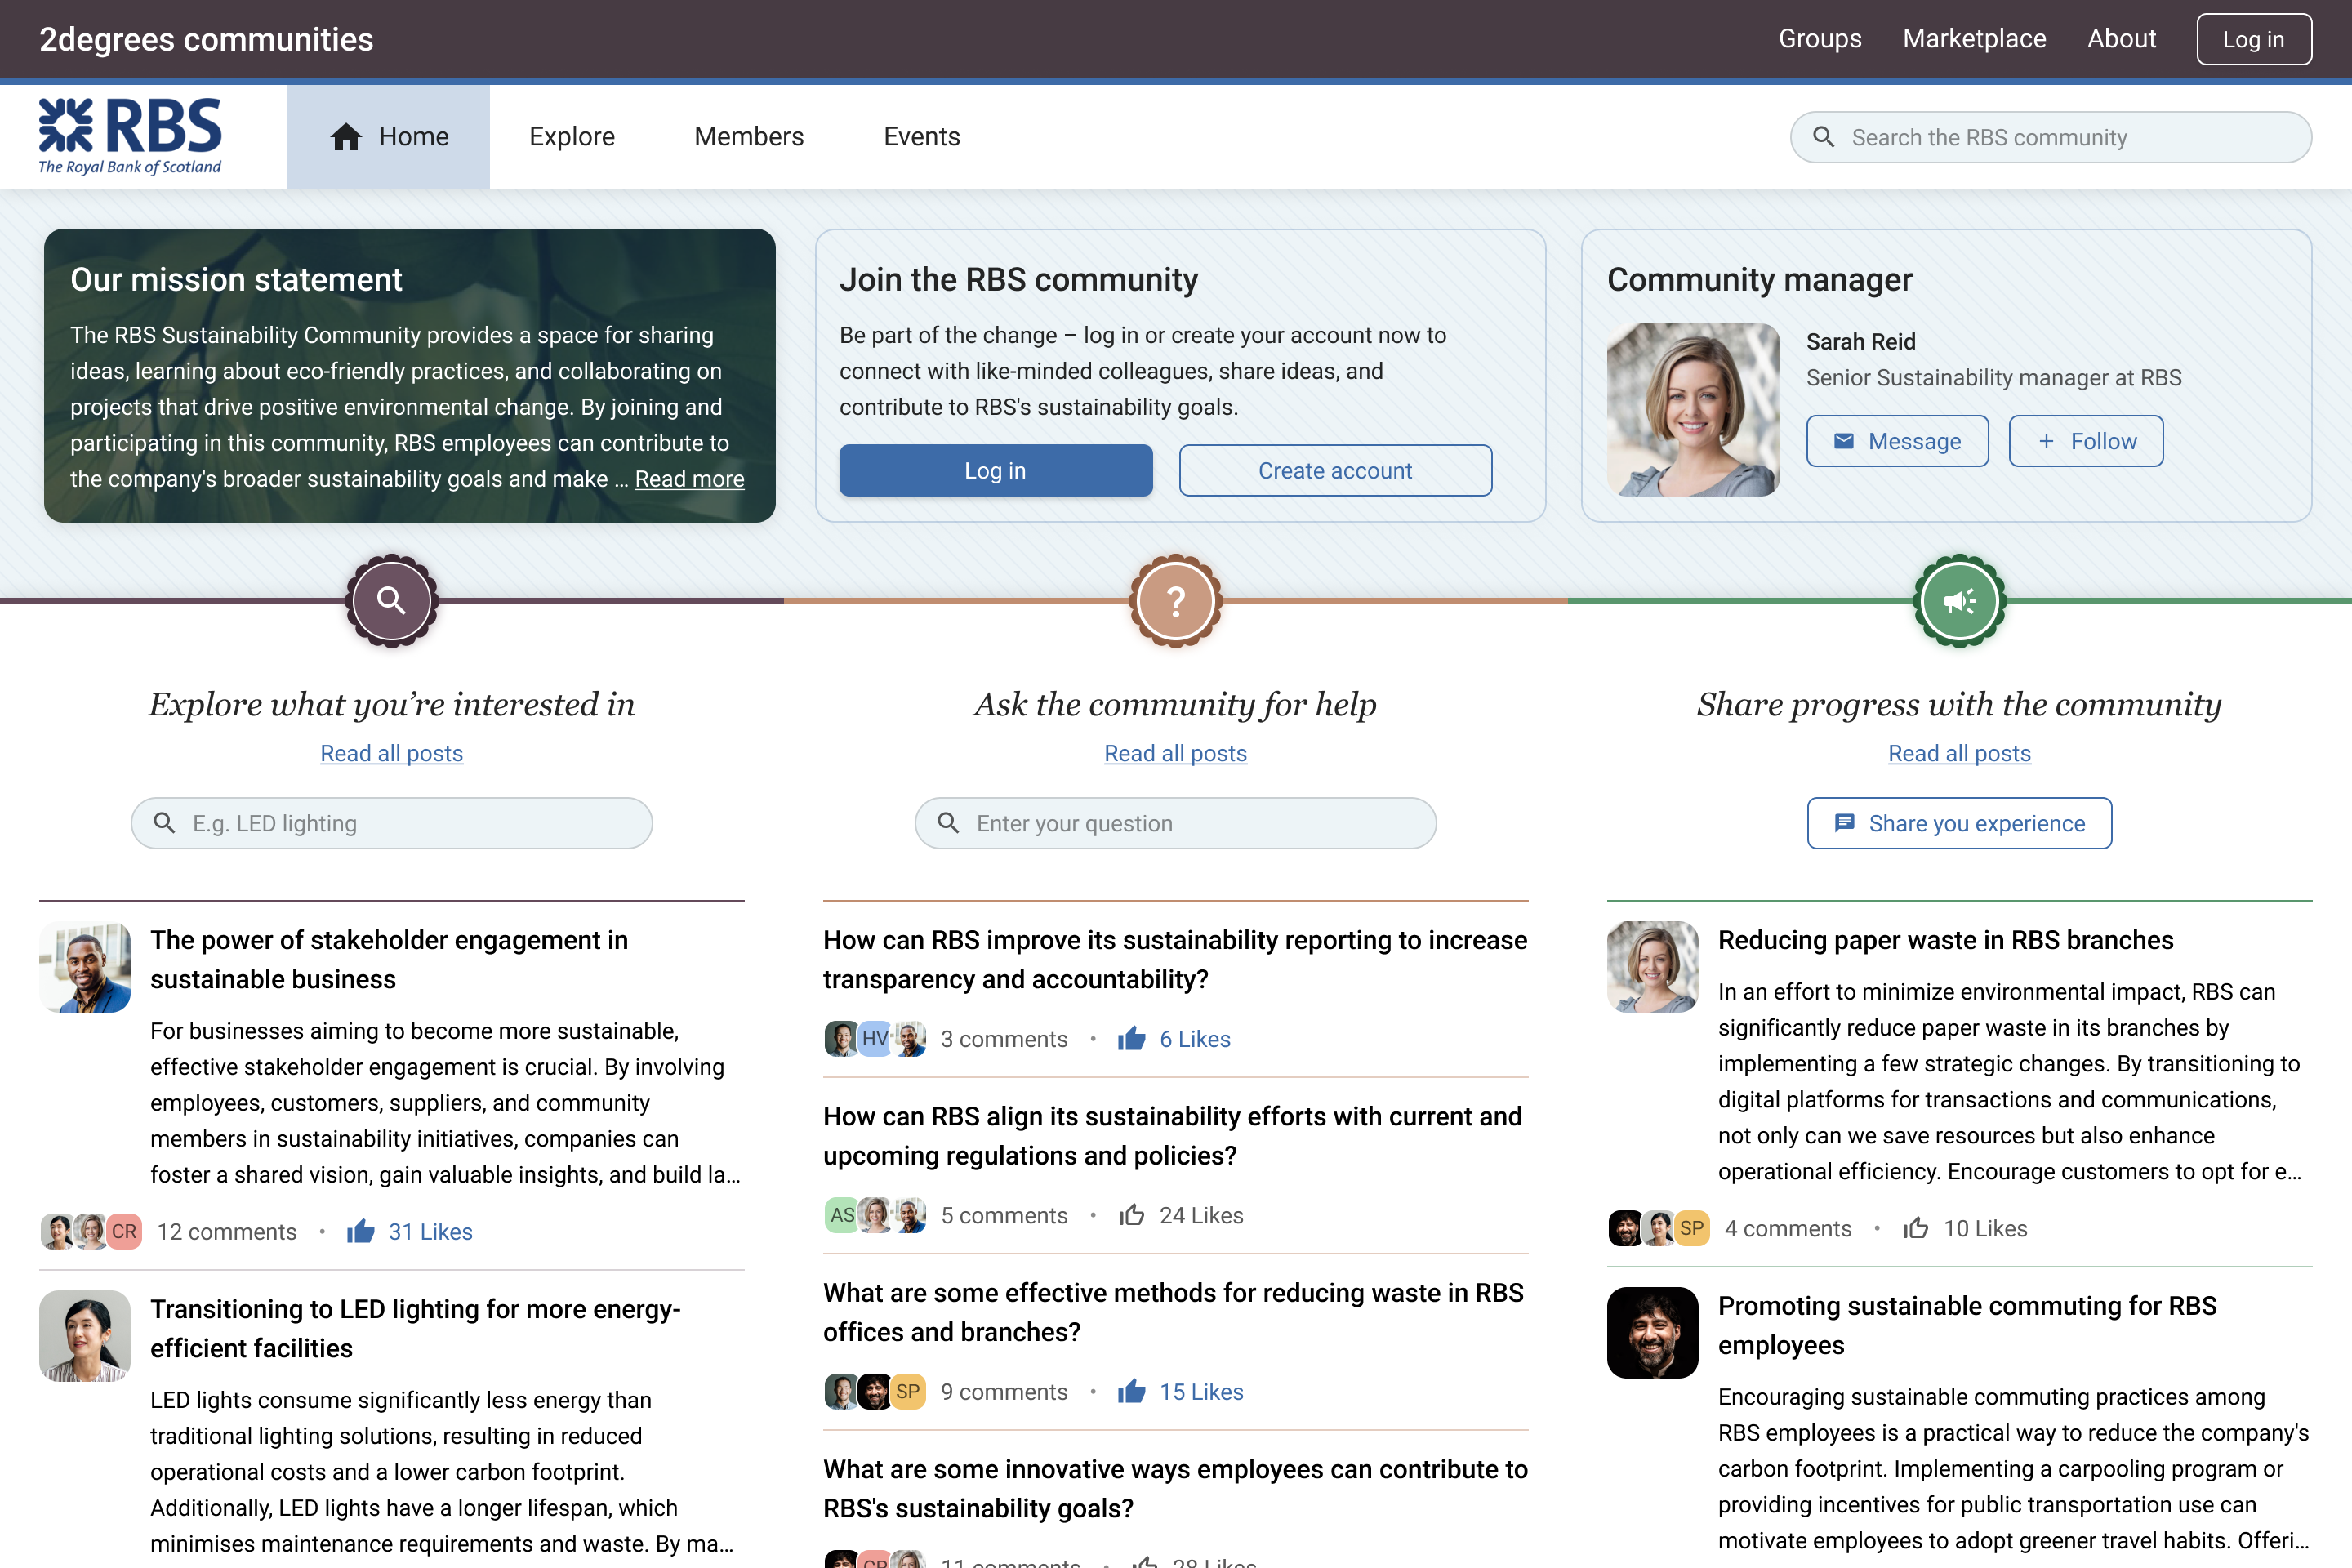Open About in the top bar
This screenshot has height=1568, width=2352.
click(2121, 39)
